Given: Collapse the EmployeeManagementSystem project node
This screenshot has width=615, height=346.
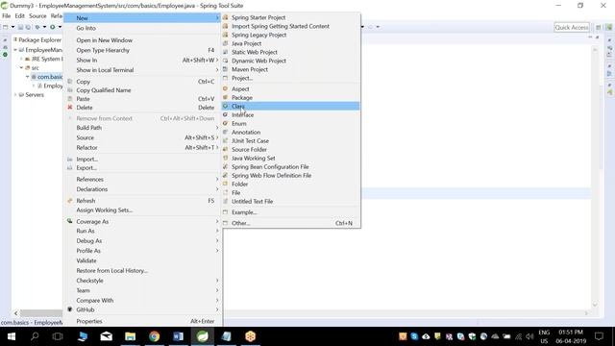Looking at the screenshot, I should click(x=15, y=50).
